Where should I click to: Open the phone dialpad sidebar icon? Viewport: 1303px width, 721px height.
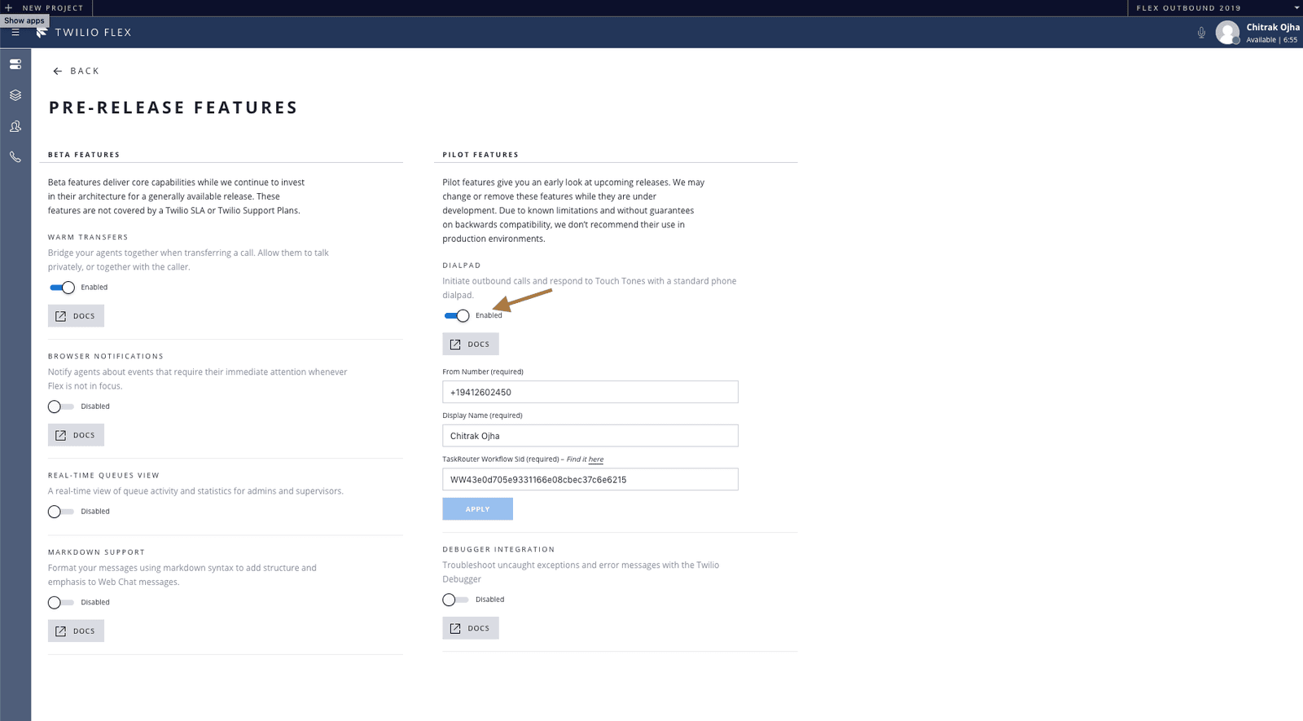[15, 157]
